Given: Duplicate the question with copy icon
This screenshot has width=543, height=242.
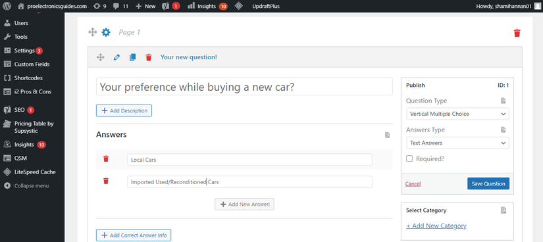Looking at the screenshot, I should pyautogui.click(x=132, y=57).
